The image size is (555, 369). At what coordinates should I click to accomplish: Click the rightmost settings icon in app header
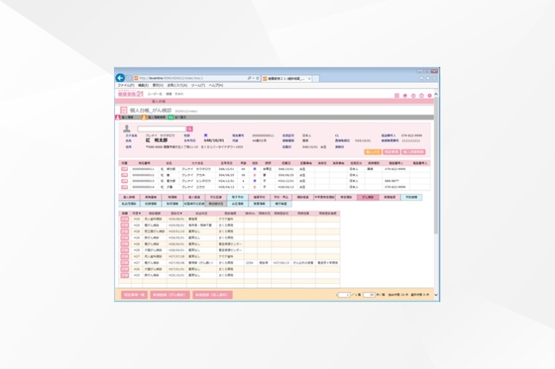tap(430, 96)
